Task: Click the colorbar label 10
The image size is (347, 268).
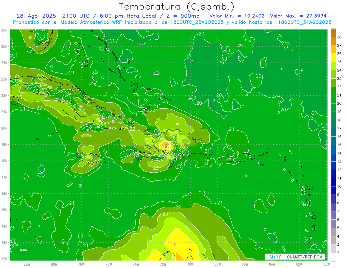Action: [339, 186]
